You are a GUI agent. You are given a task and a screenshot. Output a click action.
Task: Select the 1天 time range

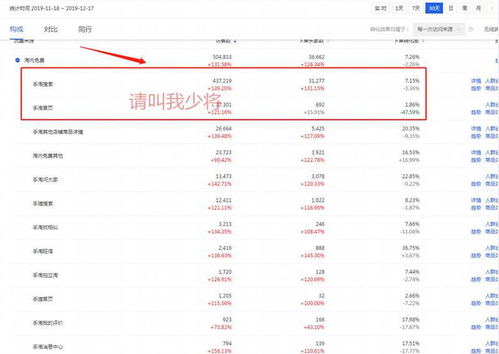(399, 8)
